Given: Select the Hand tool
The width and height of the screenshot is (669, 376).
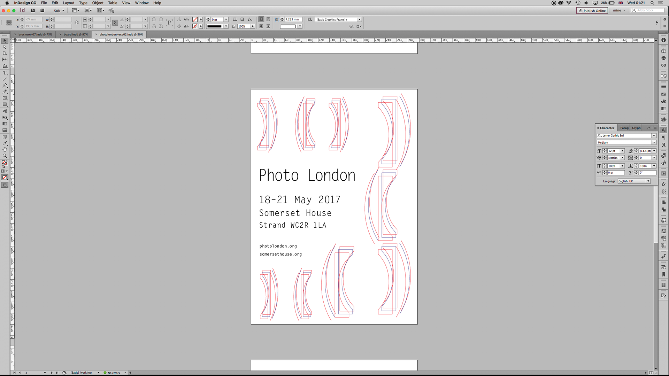Looking at the screenshot, I should click(5, 149).
